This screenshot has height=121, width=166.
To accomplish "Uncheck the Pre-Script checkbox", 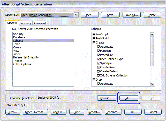I will coord(94,34).
